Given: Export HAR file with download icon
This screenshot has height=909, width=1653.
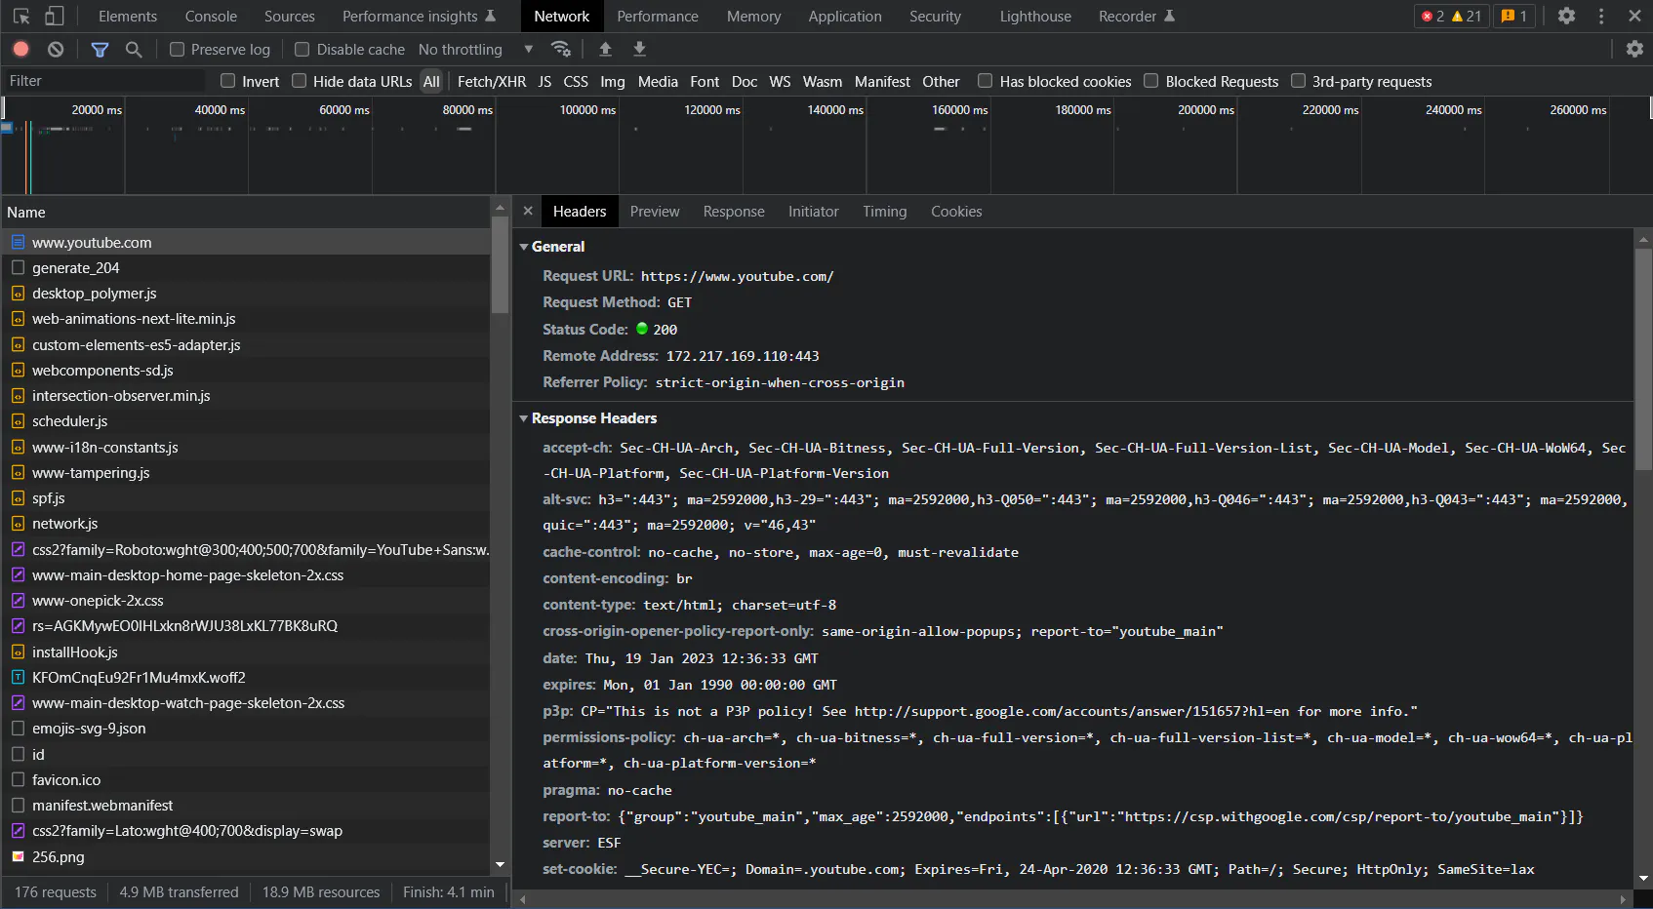Looking at the screenshot, I should tap(639, 49).
